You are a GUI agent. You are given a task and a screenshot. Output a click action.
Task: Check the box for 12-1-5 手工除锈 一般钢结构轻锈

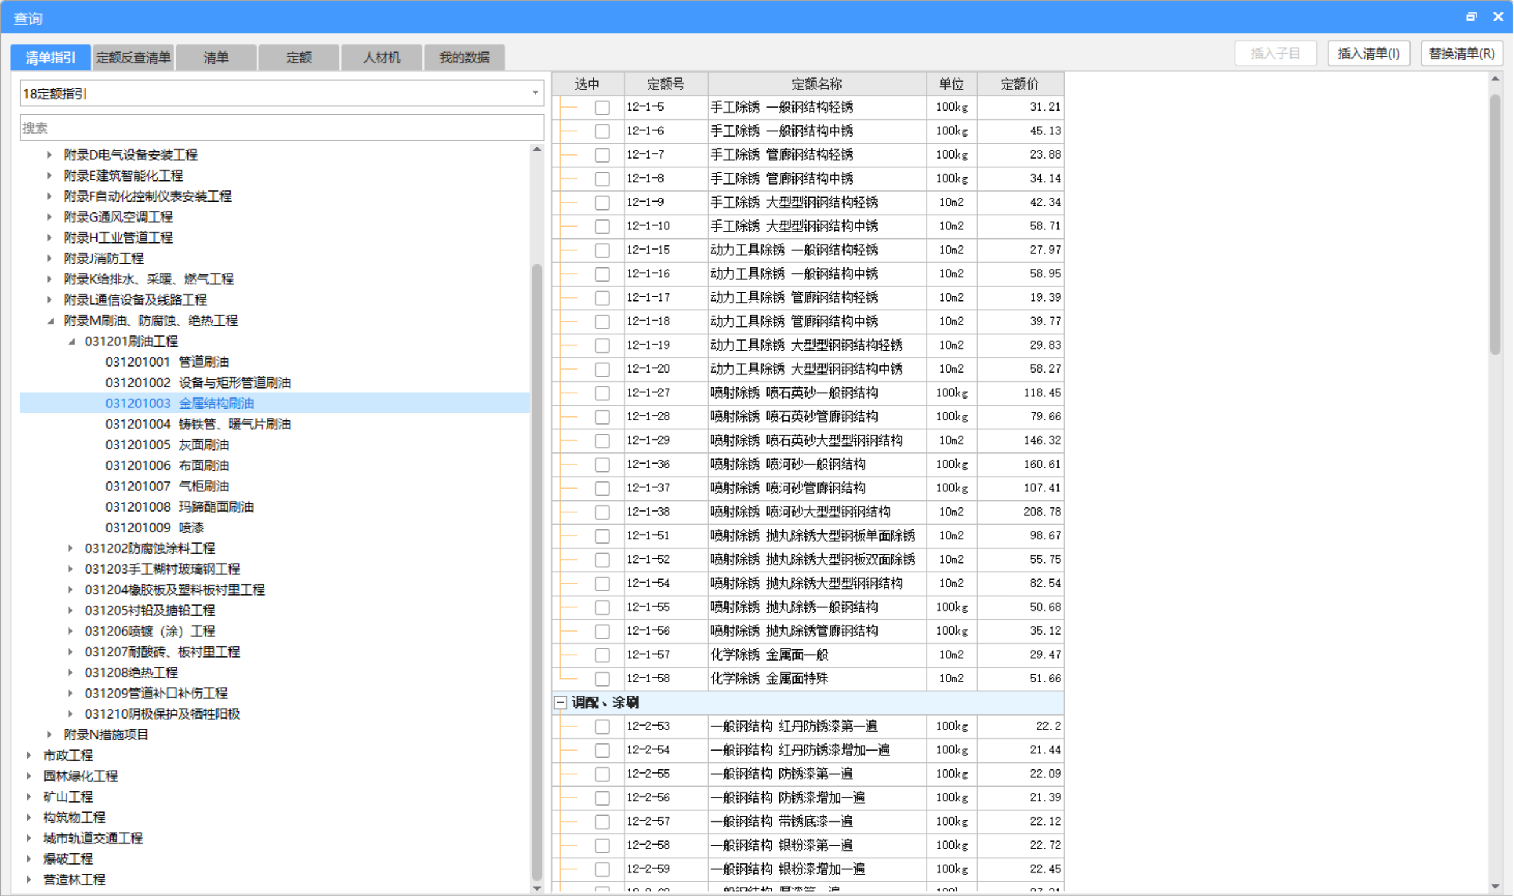pyautogui.click(x=602, y=108)
